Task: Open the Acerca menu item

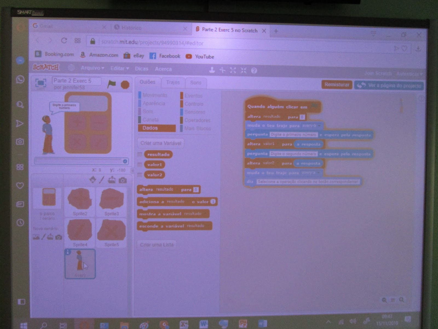Action: [x=163, y=69]
